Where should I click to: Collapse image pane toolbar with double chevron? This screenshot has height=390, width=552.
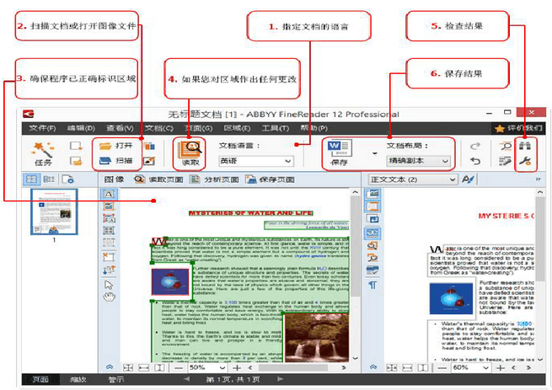[x=110, y=367]
